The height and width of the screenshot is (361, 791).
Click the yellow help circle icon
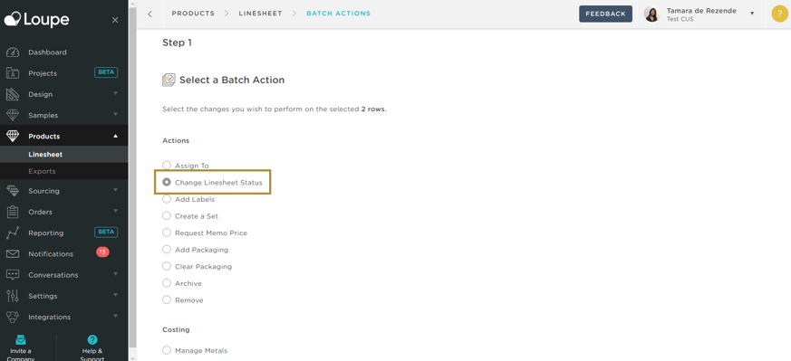[x=780, y=14]
